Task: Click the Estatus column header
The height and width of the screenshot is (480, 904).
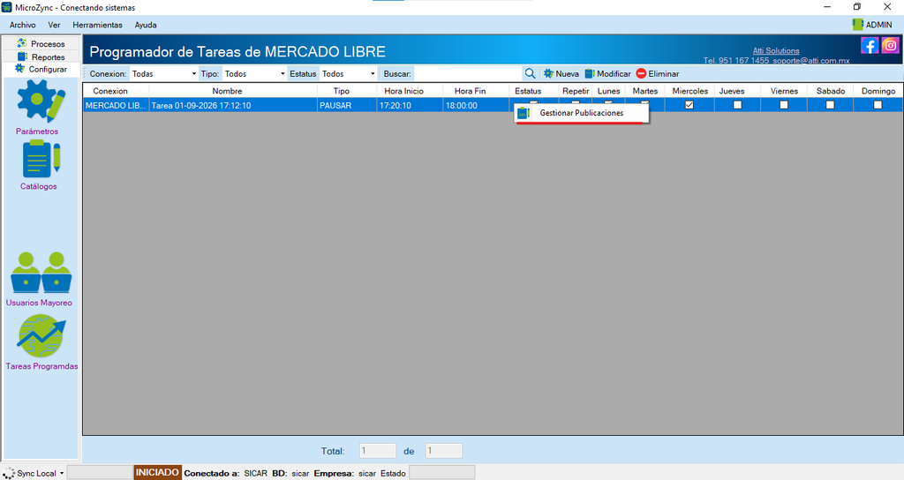Action: (534, 91)
